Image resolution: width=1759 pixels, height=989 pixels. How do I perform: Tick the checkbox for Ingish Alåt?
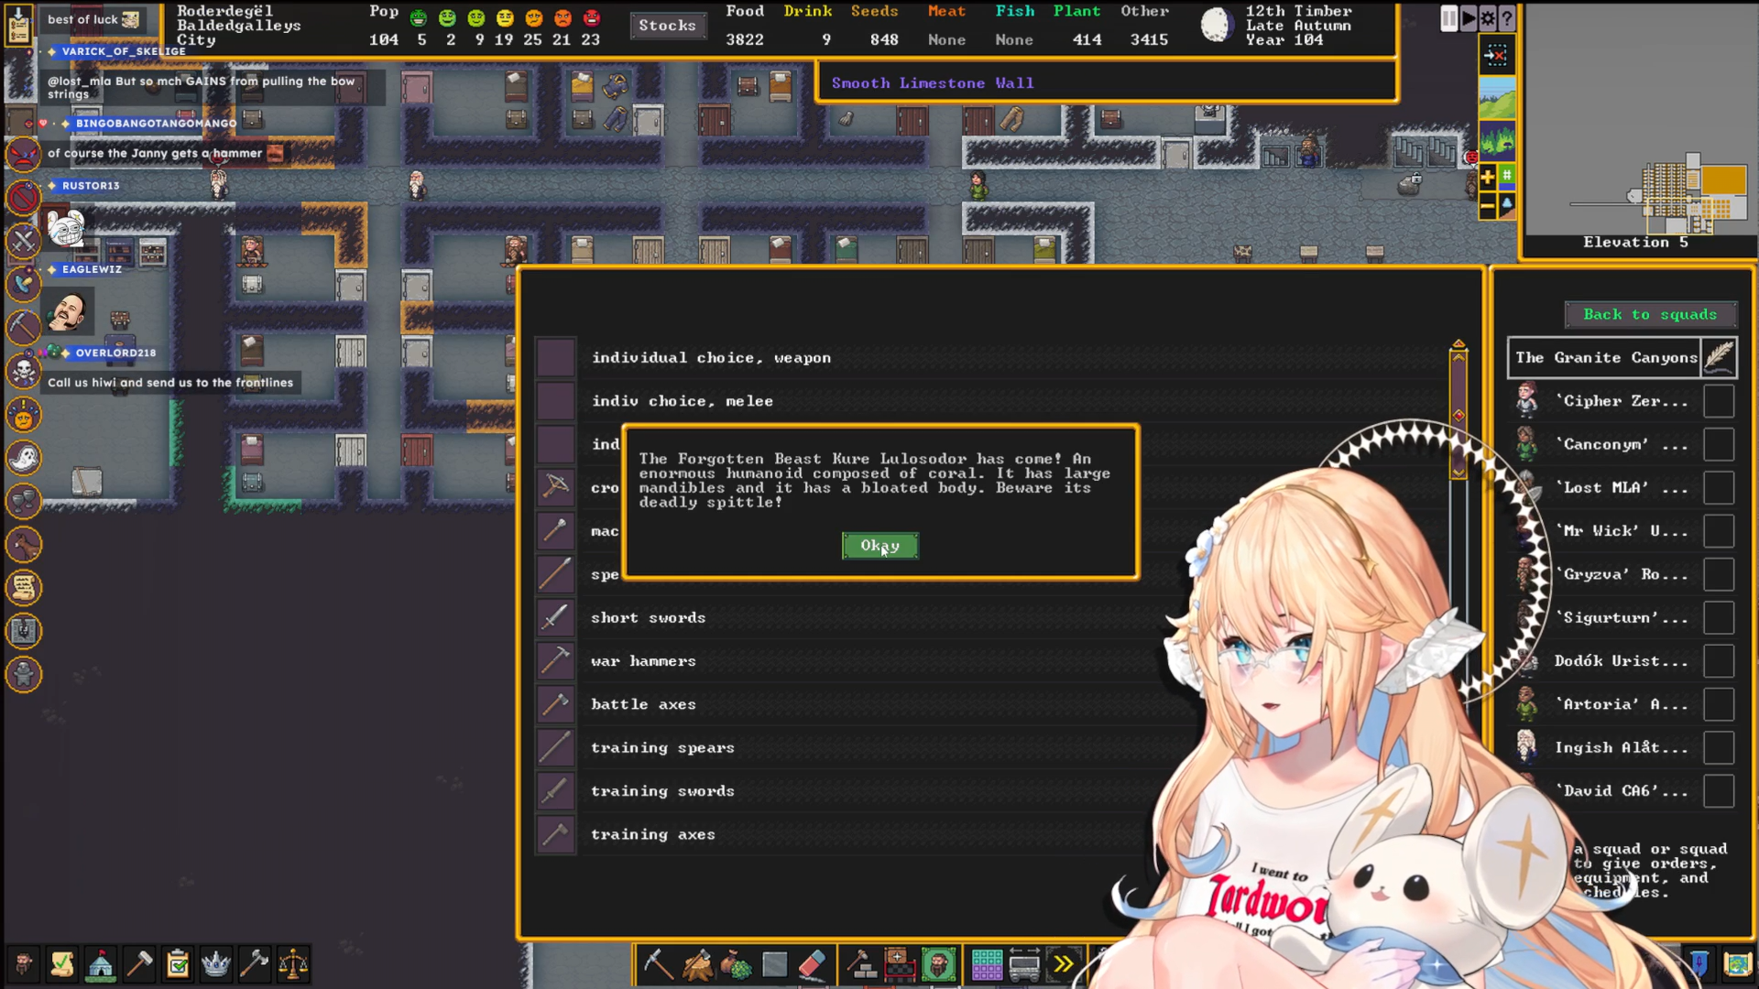[x=1719, y=748]
